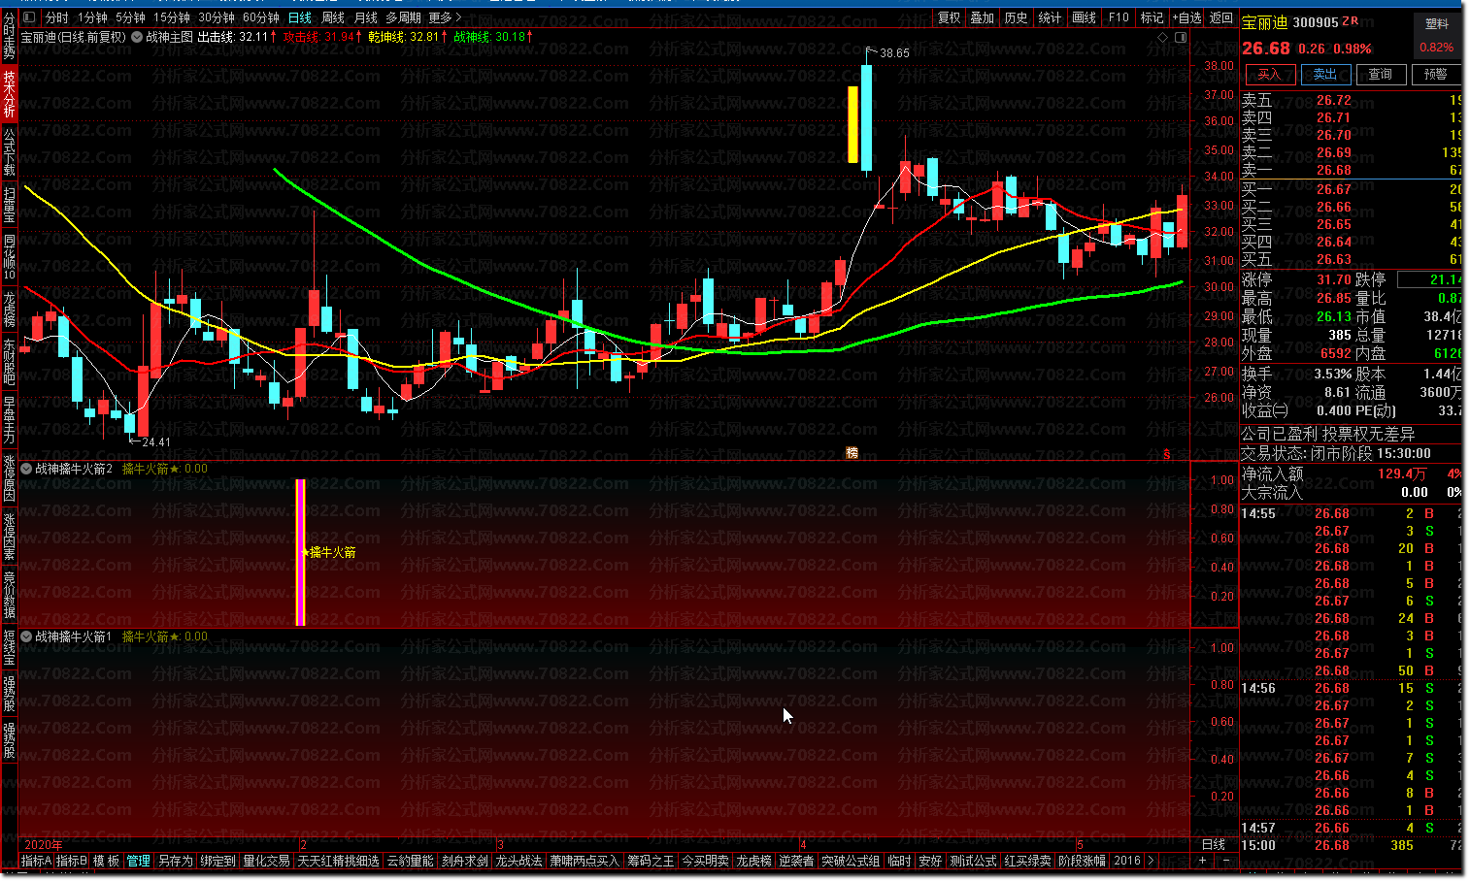Select the 指标A bottom tab
This screenshot has width=1470, height=881.
click(36, 861)
